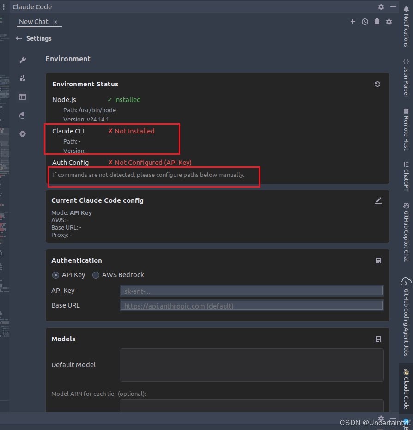Edit Current Claude Code config
This screenshot has height=430, width=413.
[x=378, y=201]
